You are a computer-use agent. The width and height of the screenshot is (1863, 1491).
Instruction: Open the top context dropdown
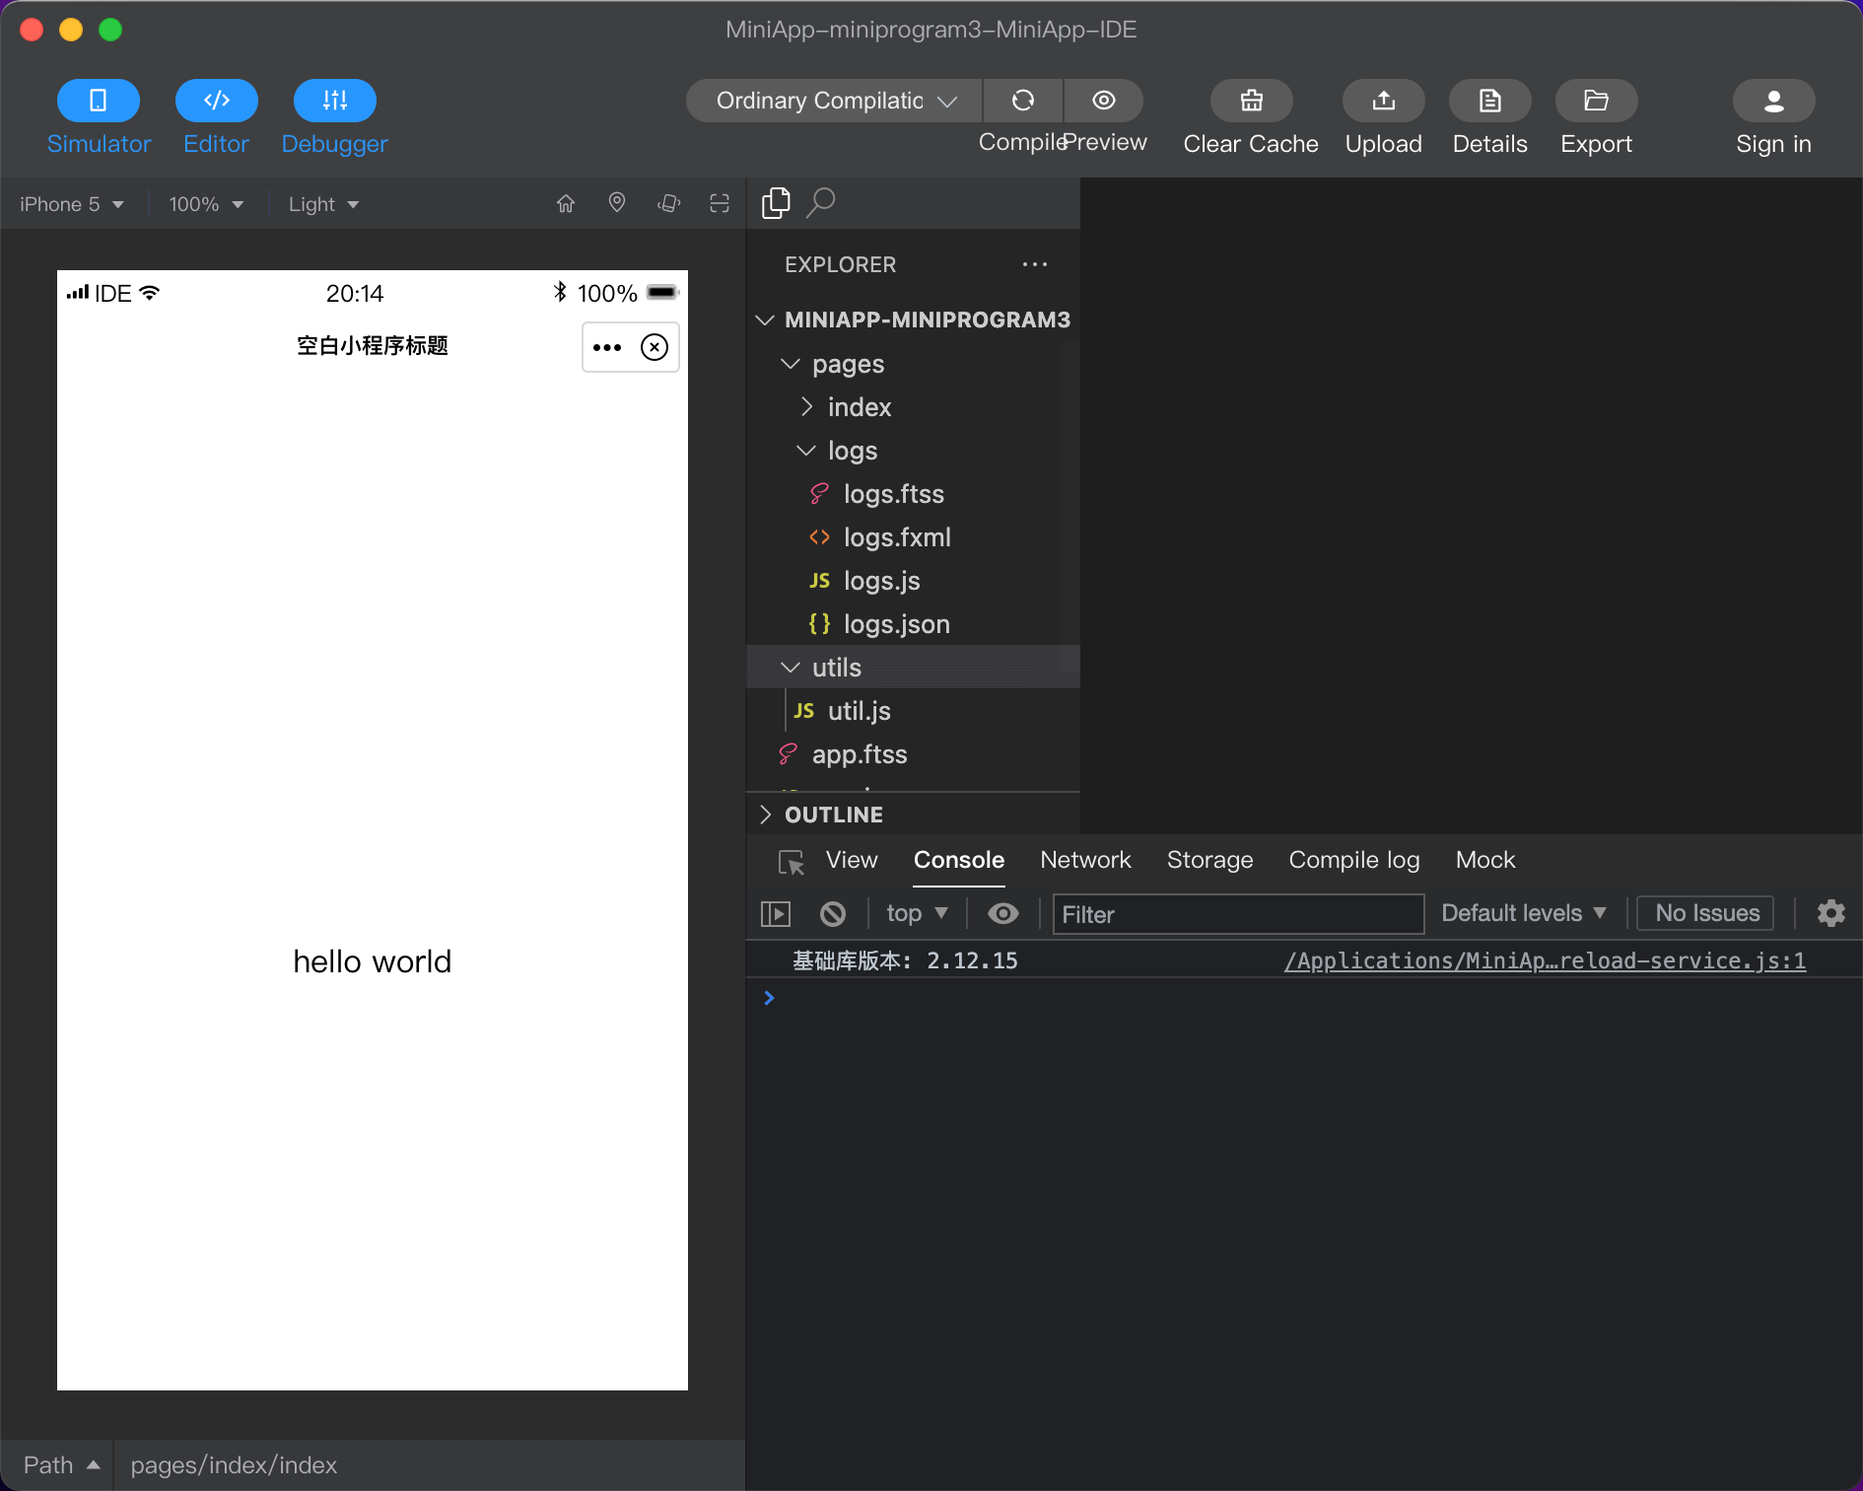917,913
